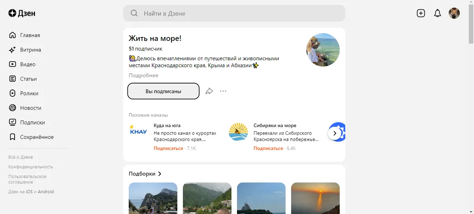Open the first collection thumbnail with cliff
The height and width of the screenshot is (214, 474).
[x=153, y=198]
